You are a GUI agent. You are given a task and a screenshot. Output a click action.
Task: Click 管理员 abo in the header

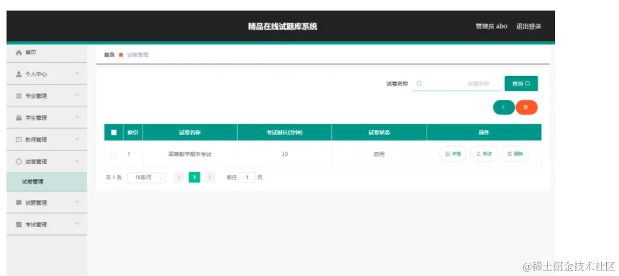[492, 27]
